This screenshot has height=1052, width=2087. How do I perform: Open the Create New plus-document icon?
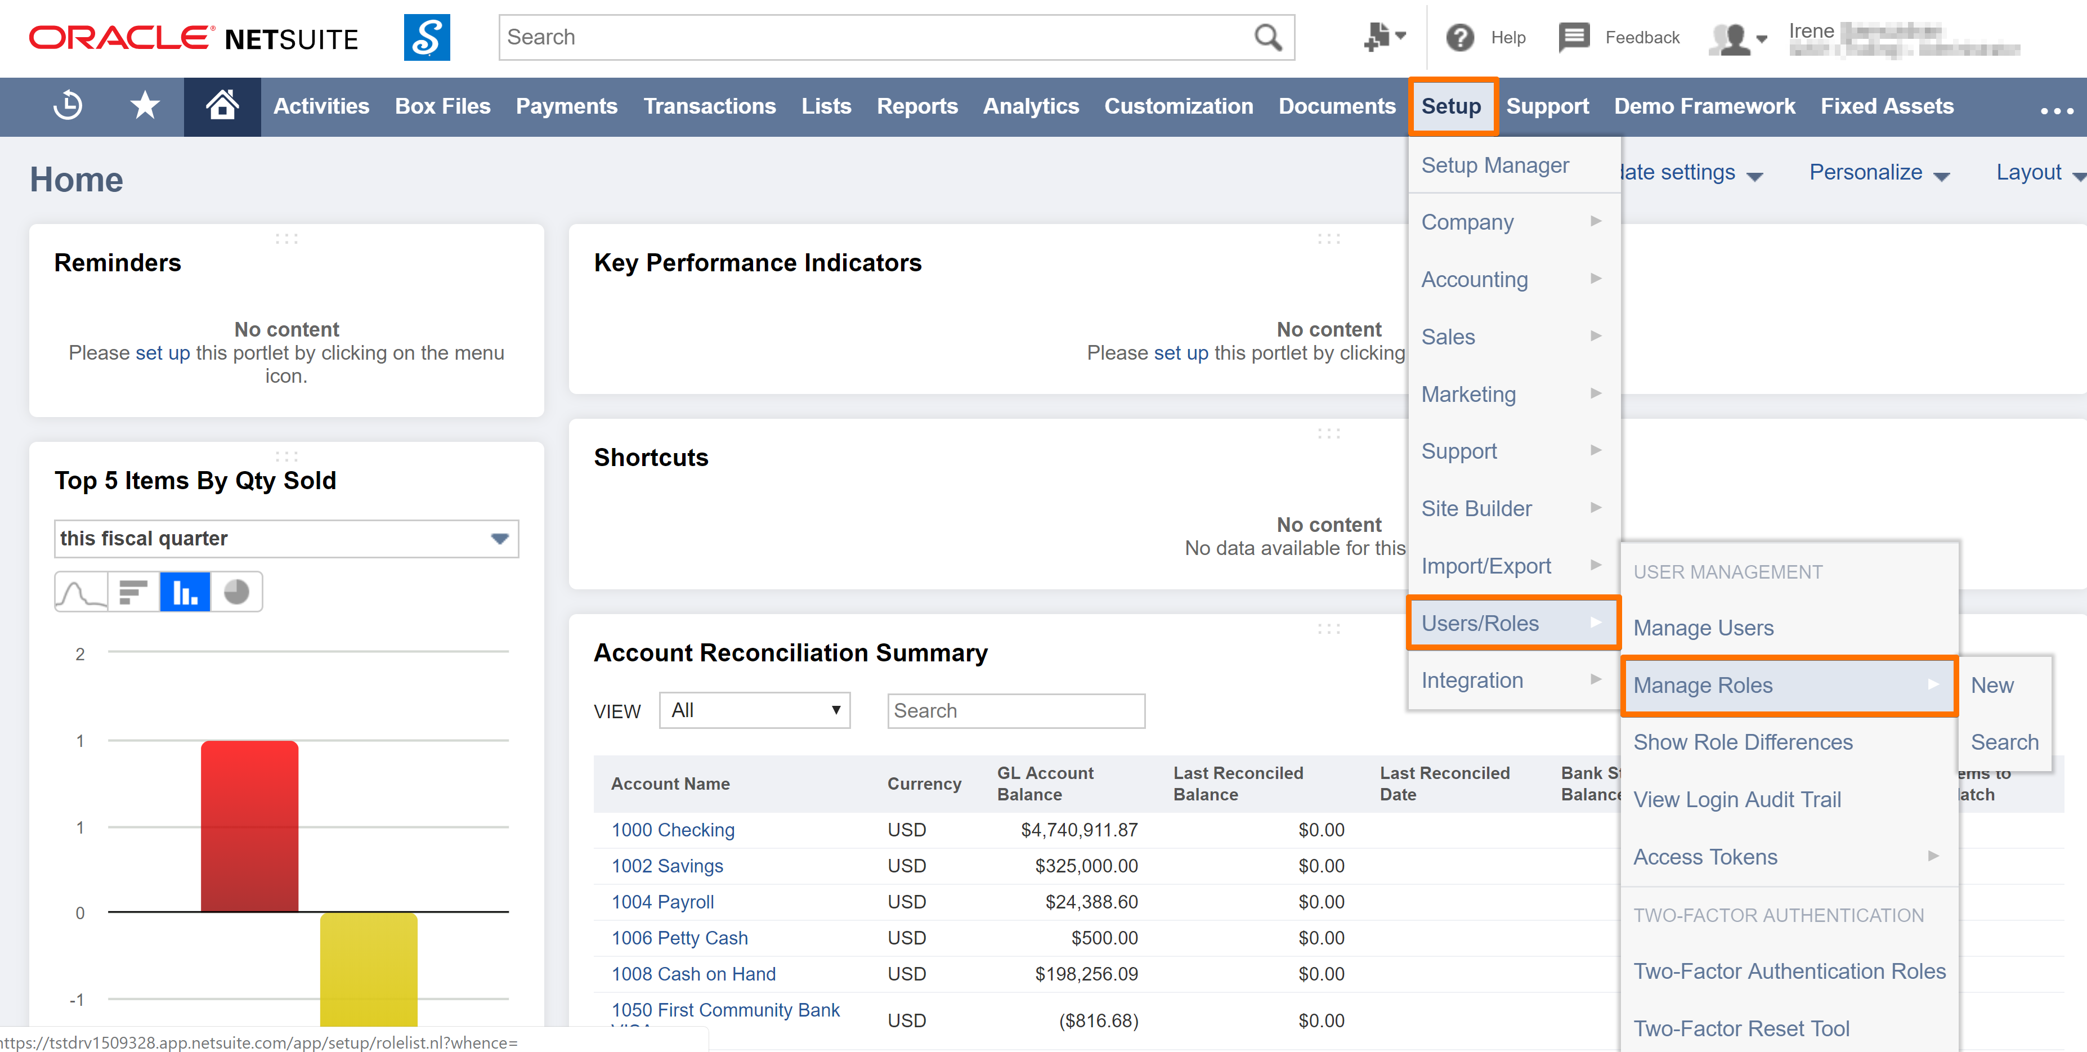click(x=1384, y=37)
